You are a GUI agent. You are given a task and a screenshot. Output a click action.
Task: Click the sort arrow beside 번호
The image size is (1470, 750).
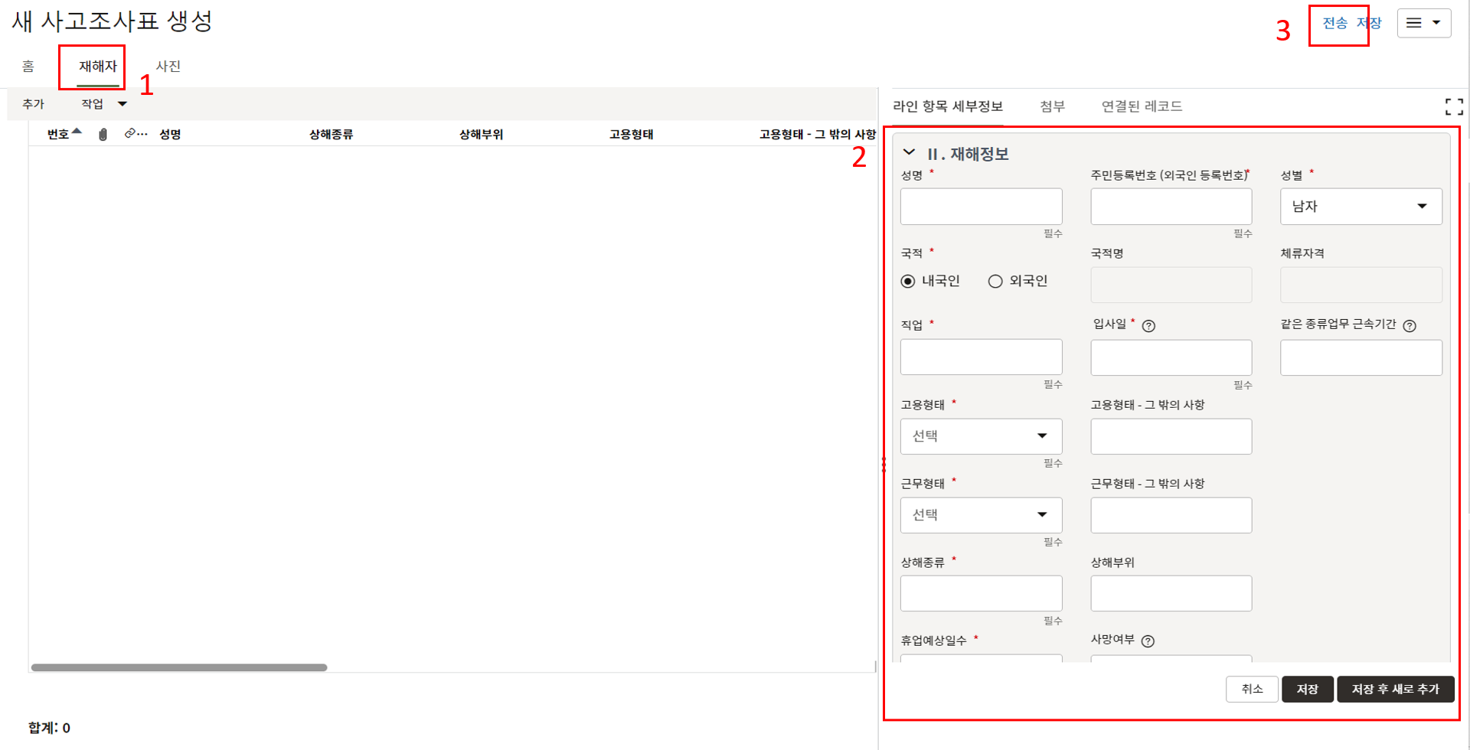(x=77, y=132)
